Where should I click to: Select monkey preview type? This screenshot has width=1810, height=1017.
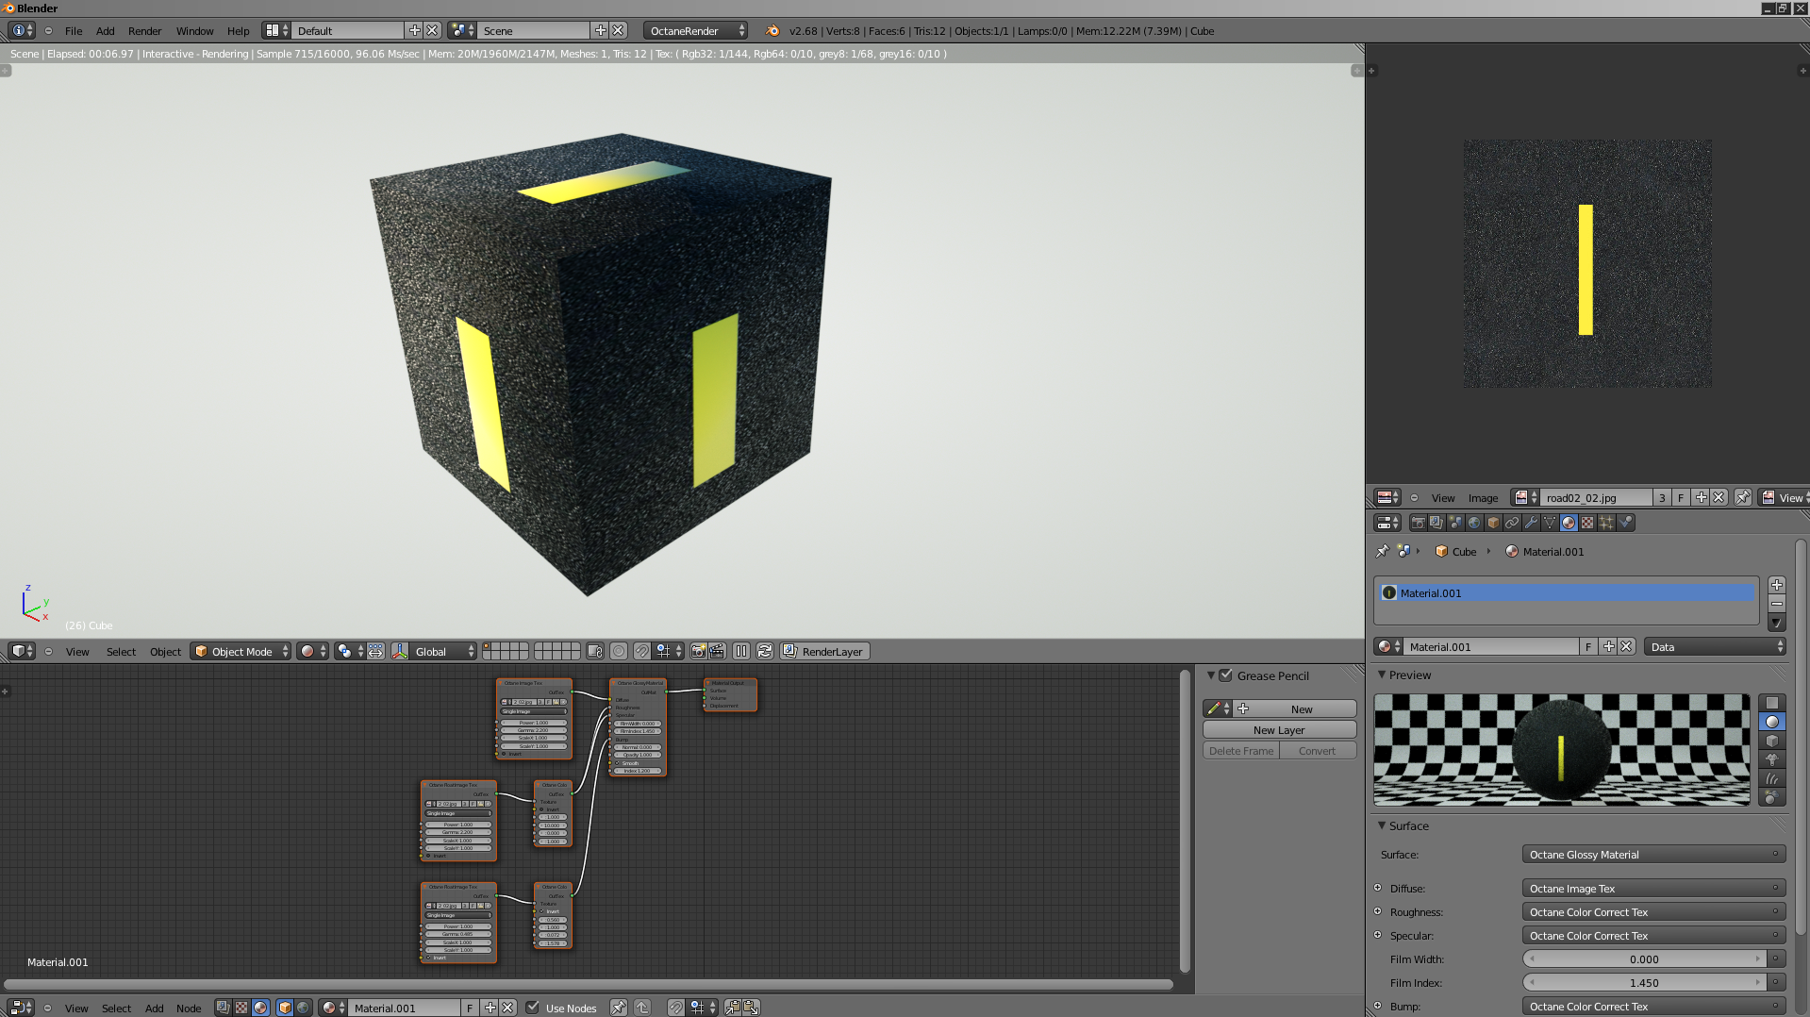pos(1772,759)
